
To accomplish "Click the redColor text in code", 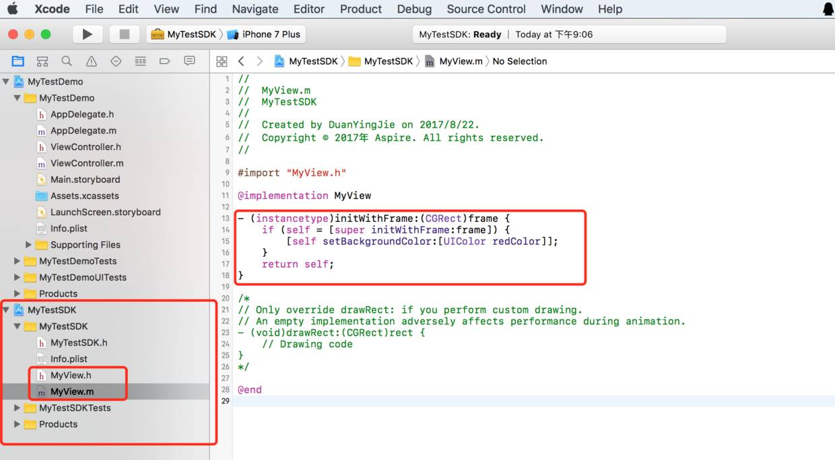I will pyautogui.click(x=516, y=241).
